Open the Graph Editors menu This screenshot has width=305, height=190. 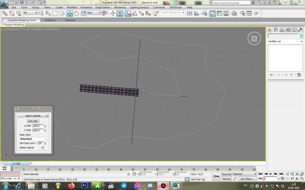tap(103, 7)
